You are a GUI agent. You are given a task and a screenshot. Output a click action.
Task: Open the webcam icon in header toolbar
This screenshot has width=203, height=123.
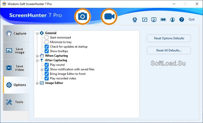click(x=135, y=19)
